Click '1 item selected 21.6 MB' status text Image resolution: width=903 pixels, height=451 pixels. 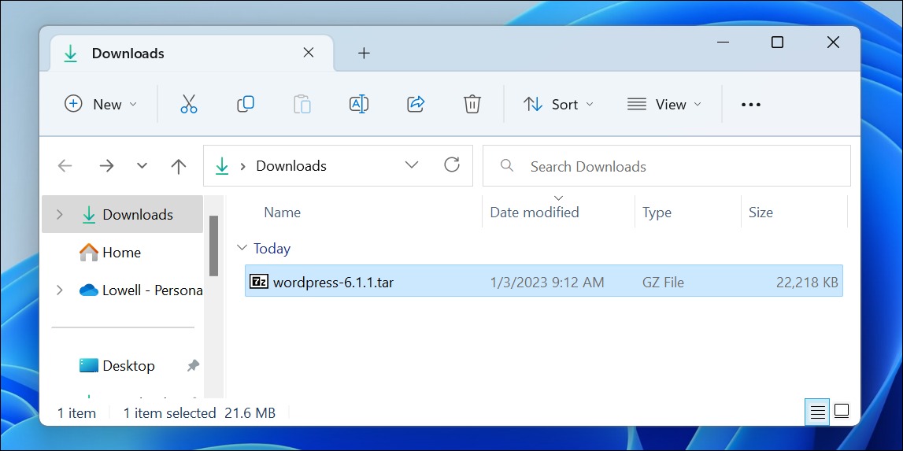click(x=199, y=412)
